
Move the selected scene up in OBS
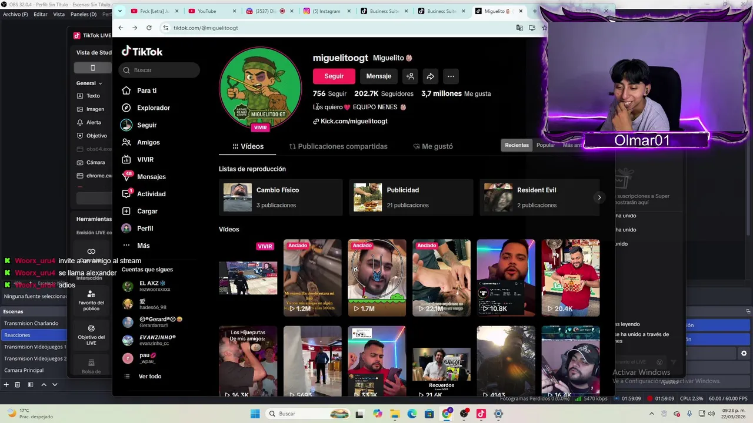[x=44, y=384]
